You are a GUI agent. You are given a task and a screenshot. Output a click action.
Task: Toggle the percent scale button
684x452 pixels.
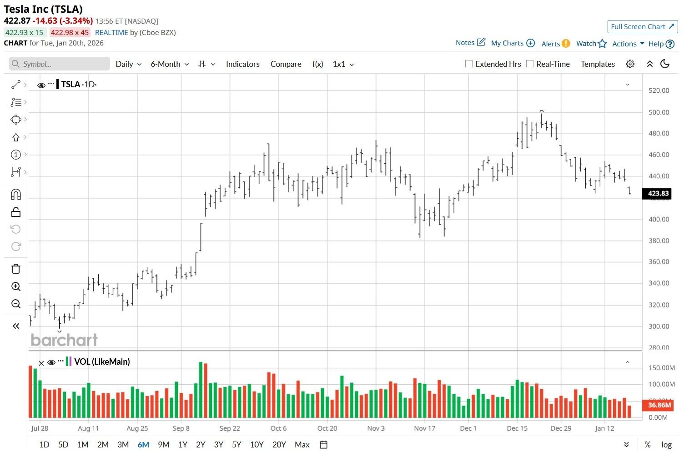point(647,445)
